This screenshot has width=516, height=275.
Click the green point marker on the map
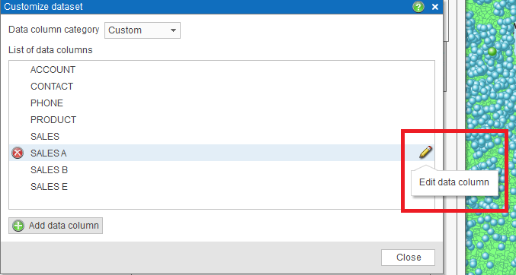pyautogui.click(x=492, y=52)
